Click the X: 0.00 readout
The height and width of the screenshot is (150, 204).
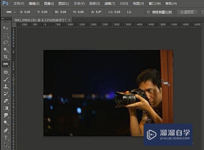25,12
